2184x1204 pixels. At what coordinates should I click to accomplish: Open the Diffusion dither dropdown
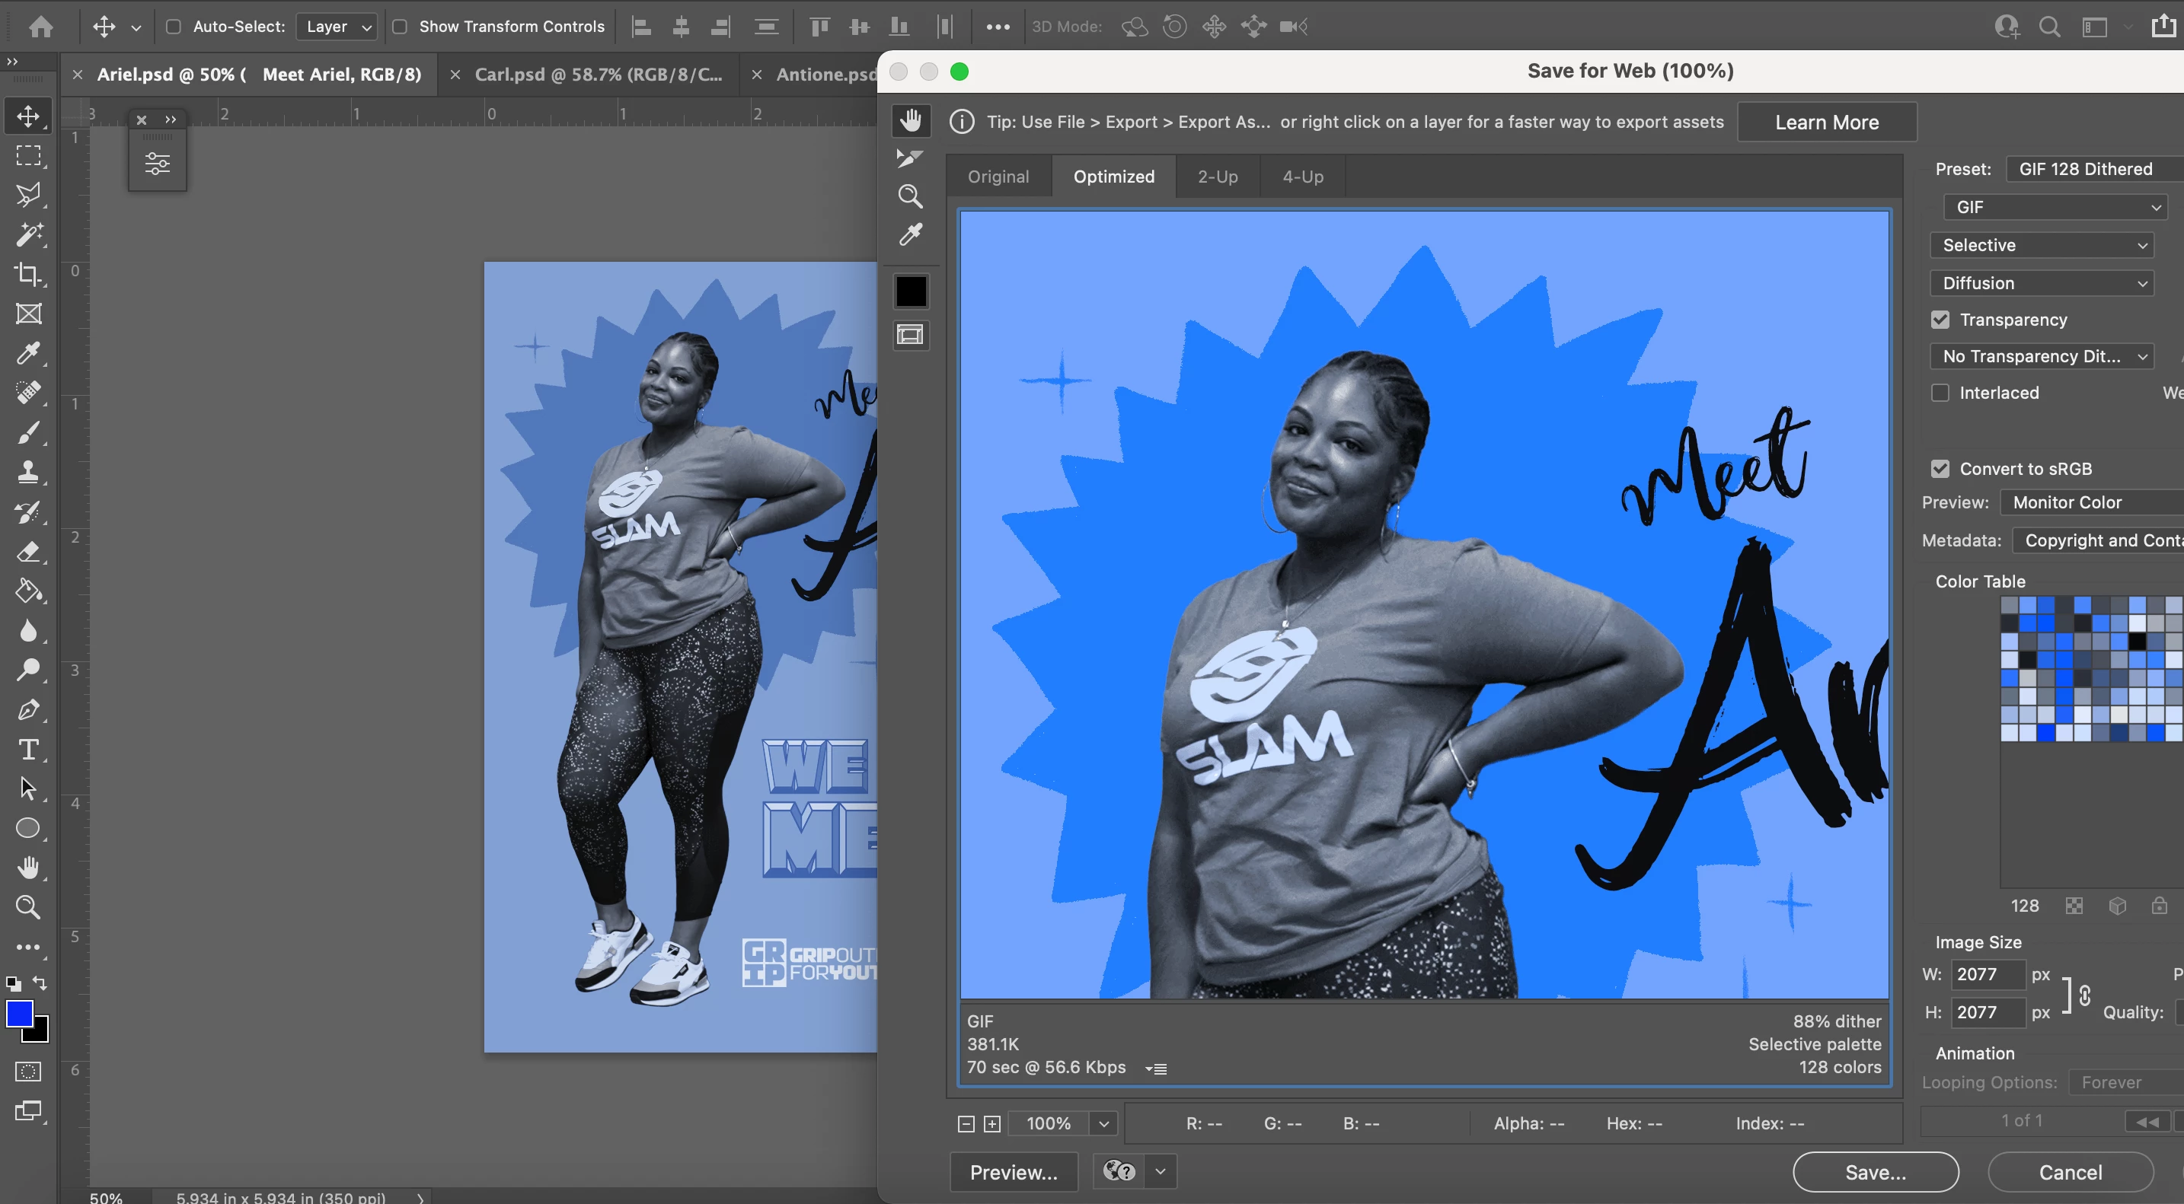point(2043,283)
